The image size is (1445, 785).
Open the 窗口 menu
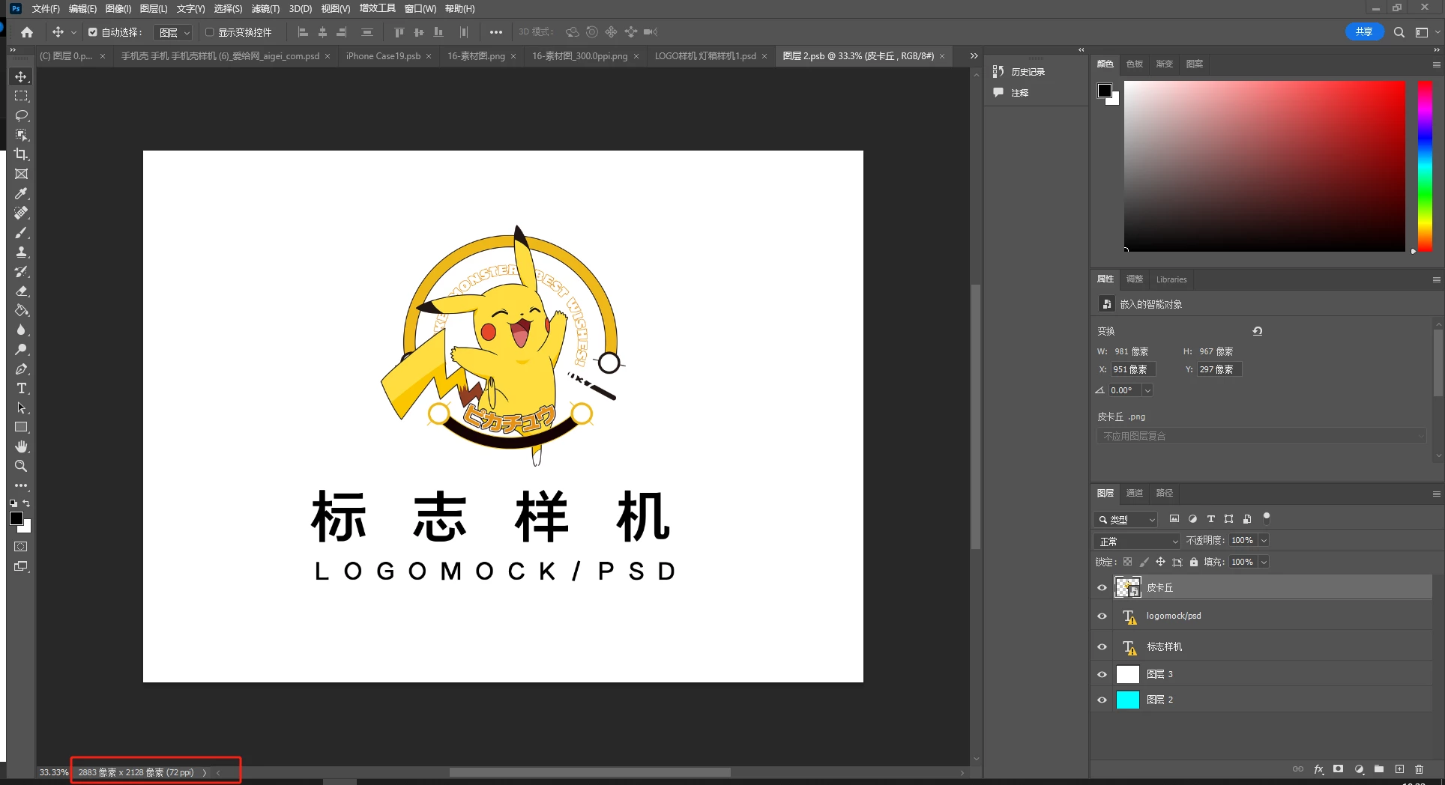(420, 9)
